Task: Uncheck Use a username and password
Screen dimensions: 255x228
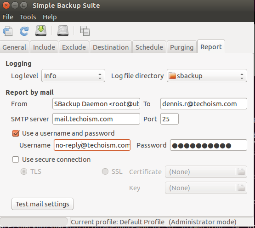Action: pos(16,133)
